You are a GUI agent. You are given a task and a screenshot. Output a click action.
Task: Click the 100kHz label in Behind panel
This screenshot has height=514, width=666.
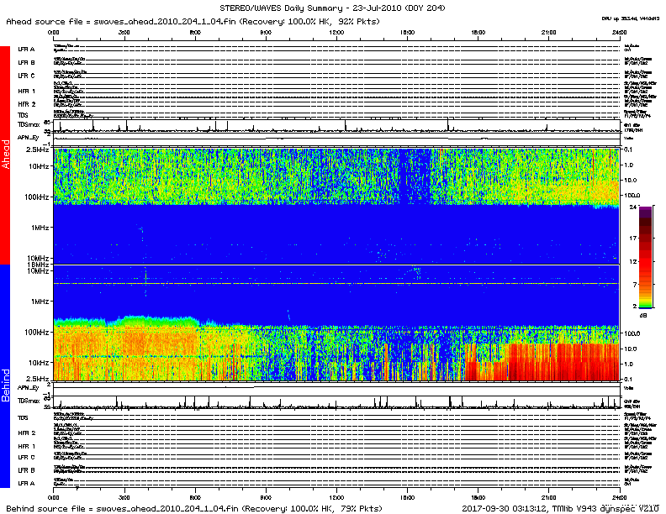38,333
